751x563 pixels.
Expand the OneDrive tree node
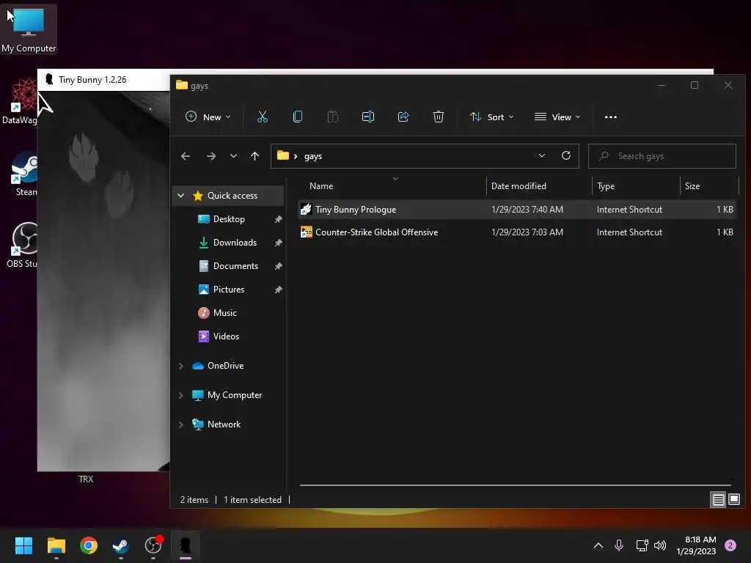pos(180,366)
